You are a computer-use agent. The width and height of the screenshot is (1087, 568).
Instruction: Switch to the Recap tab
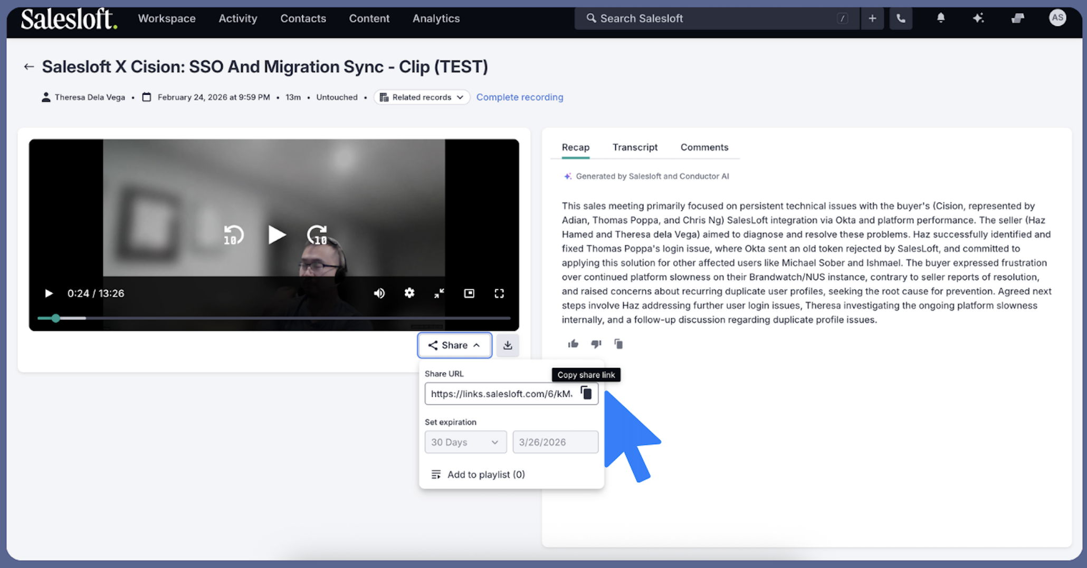click(575, 148)
